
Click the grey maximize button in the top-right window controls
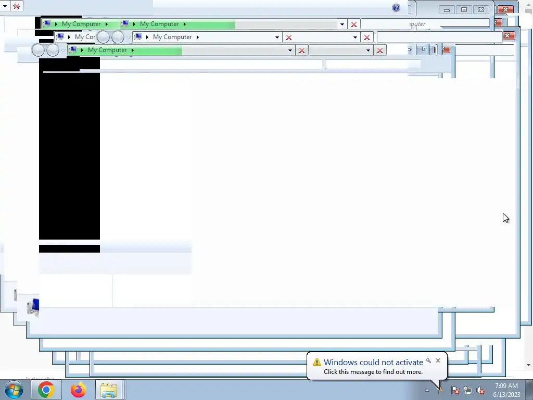pyautogui.click(x=464, y=9)
